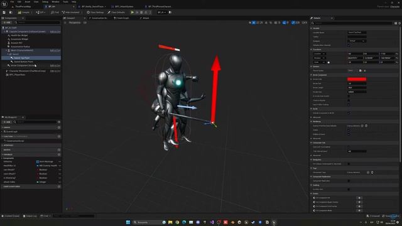
Task: Toggle the Scale lock ratio icon
Action: tap(329, 62)
